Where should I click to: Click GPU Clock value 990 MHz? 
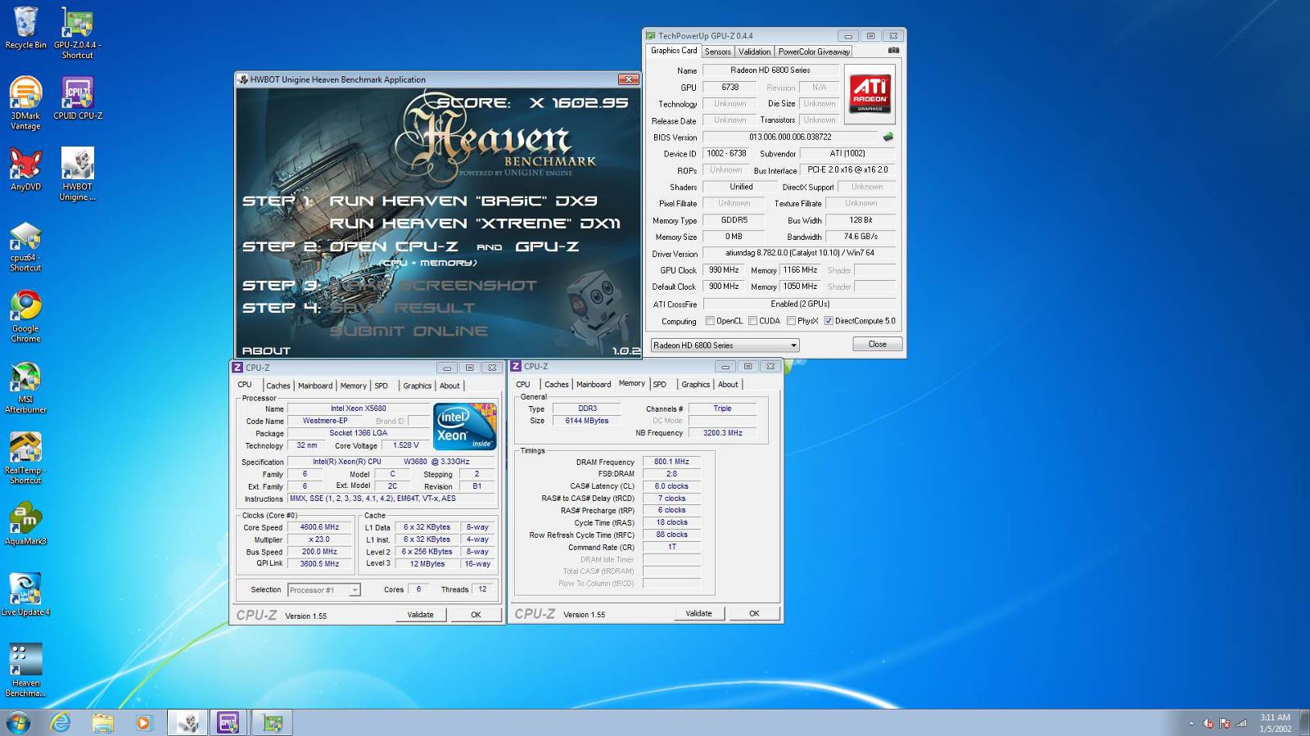click(724, 270)
